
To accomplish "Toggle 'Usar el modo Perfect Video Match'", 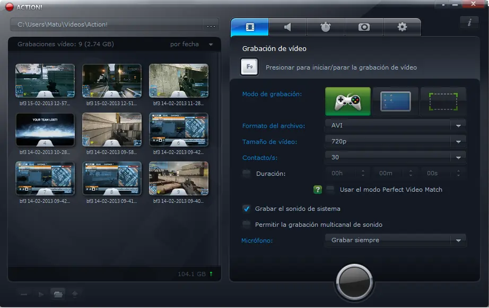I will tap(330, 189).
